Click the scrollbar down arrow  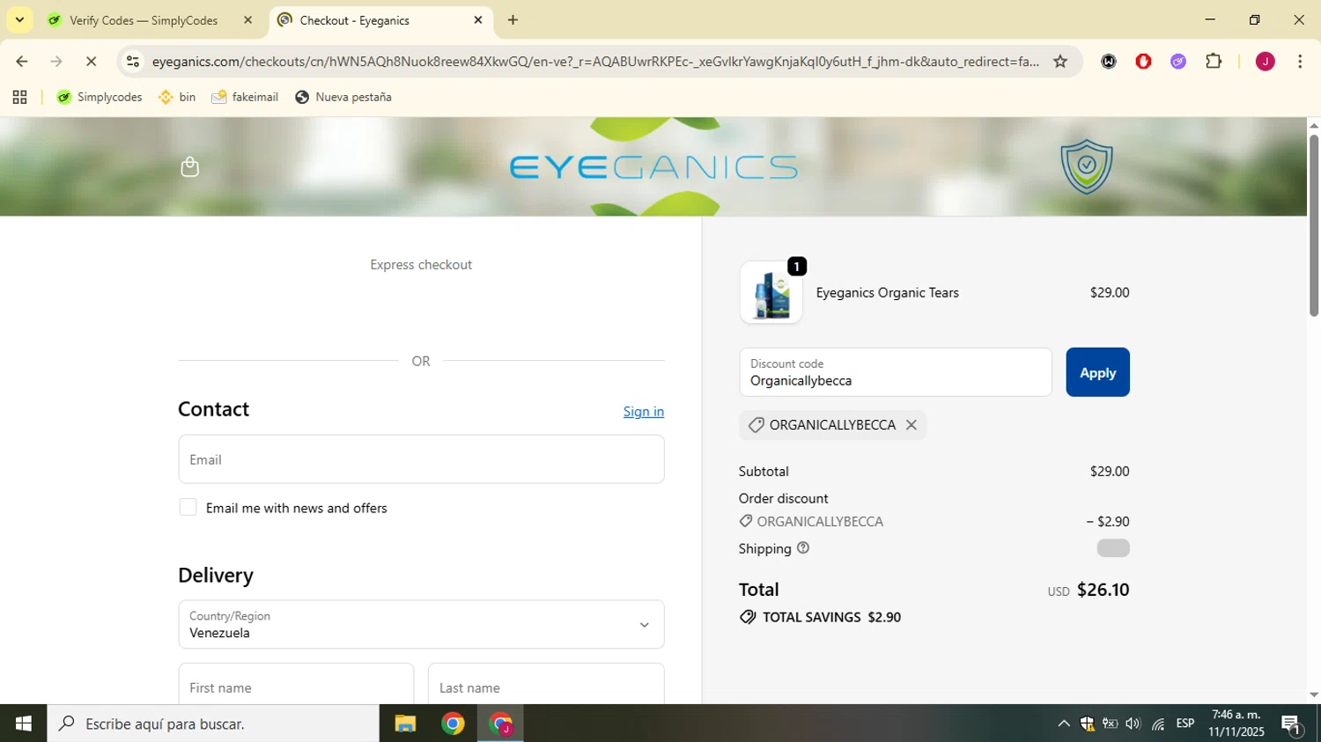[x=1313, y=694]
